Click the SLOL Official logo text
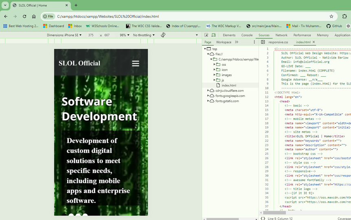 click(x=79, y=63)
